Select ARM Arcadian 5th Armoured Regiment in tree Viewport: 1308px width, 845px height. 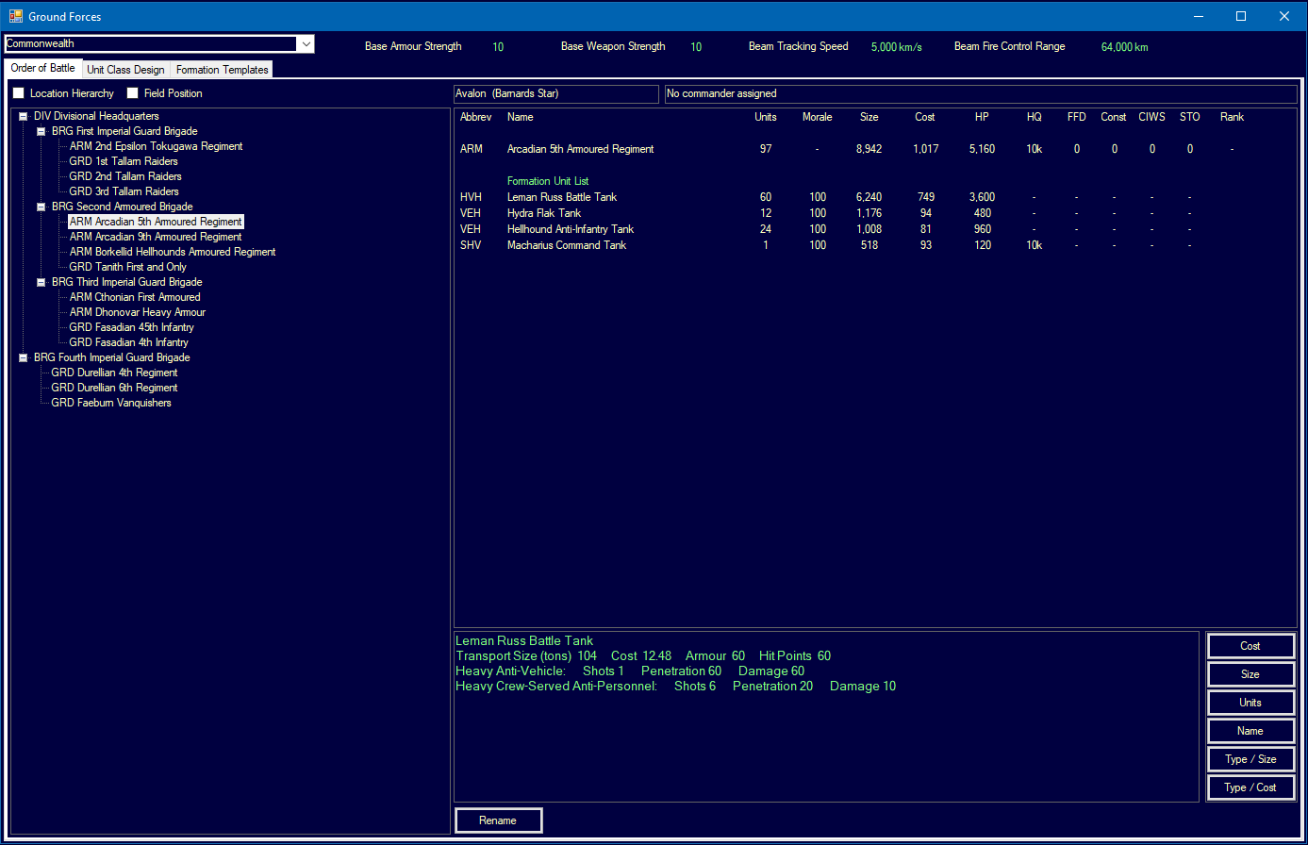click(x=156, y=222)
